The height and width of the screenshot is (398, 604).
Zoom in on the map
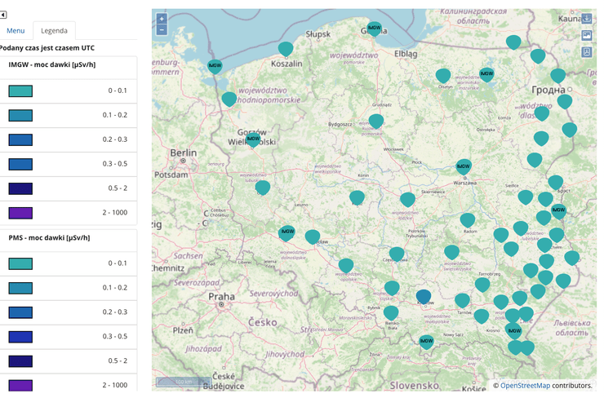[x=162, y=19]
